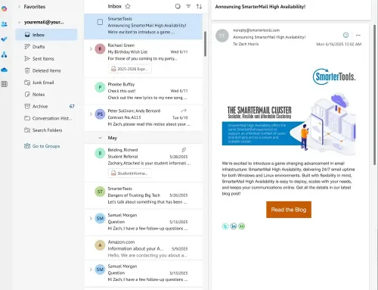Click the ST avatar on Dangers of Trusting message

tap(100, 192)
